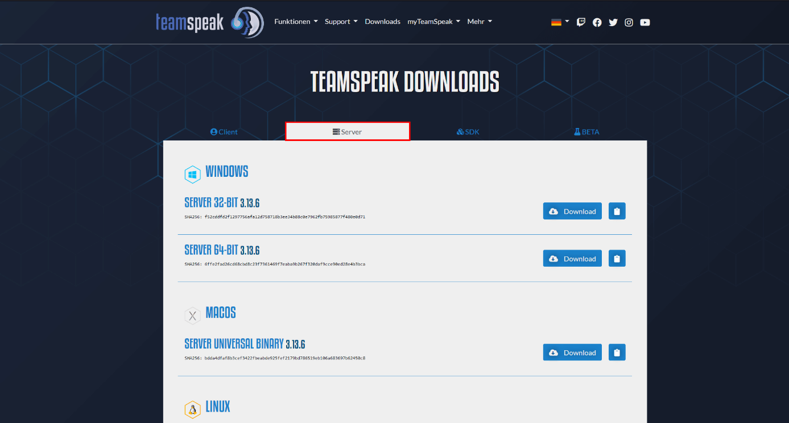Copy the hash for Server 64-Bit via clipboard icon
The image size is (789, 423).
(617, 258)
